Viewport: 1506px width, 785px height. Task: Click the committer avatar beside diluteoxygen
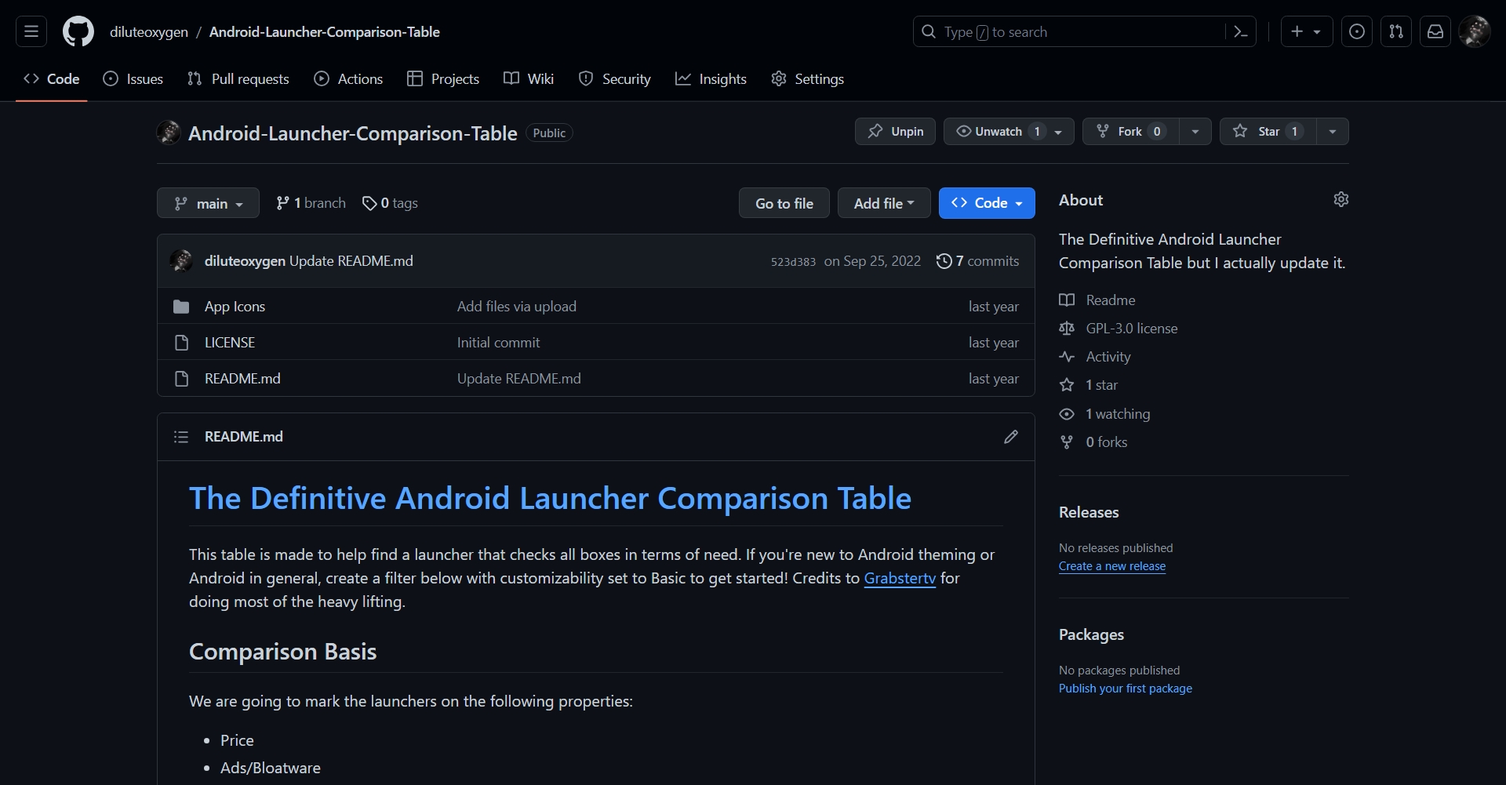pos(181,261)
